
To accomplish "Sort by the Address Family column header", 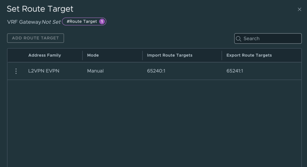I will (x=44, y=55).
